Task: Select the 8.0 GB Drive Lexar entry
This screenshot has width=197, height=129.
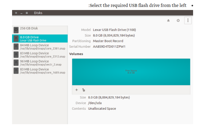Action: click(x=40, y=38)
